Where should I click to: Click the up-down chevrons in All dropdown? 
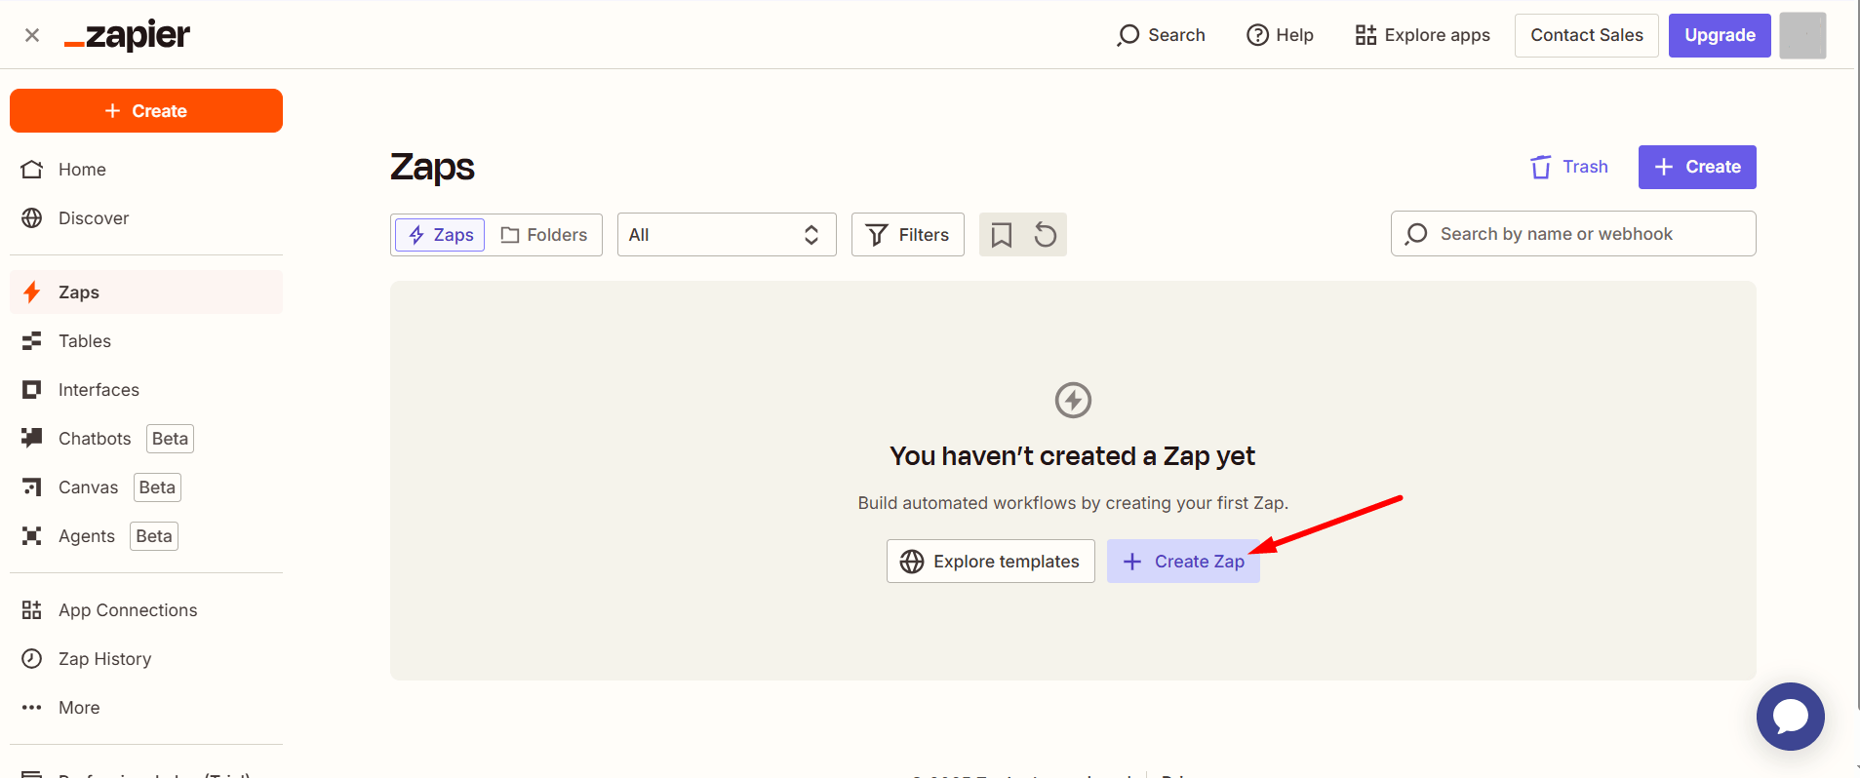pyautogui.click(x=811, y=235)
